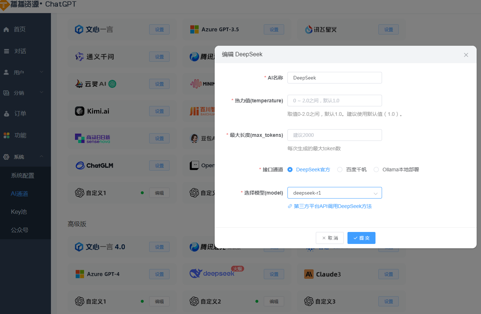Focus the 热力值(temperature) input field
This screenshot has width=481, height=314.
(335, 101)
